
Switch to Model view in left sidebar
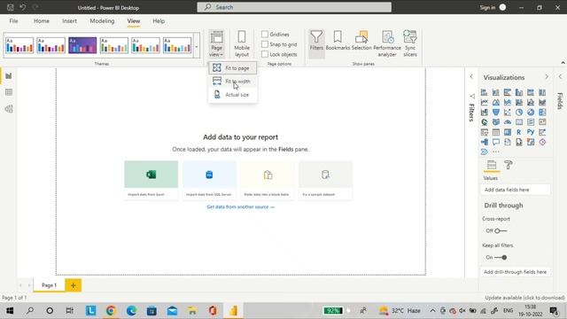coord(9,109)
